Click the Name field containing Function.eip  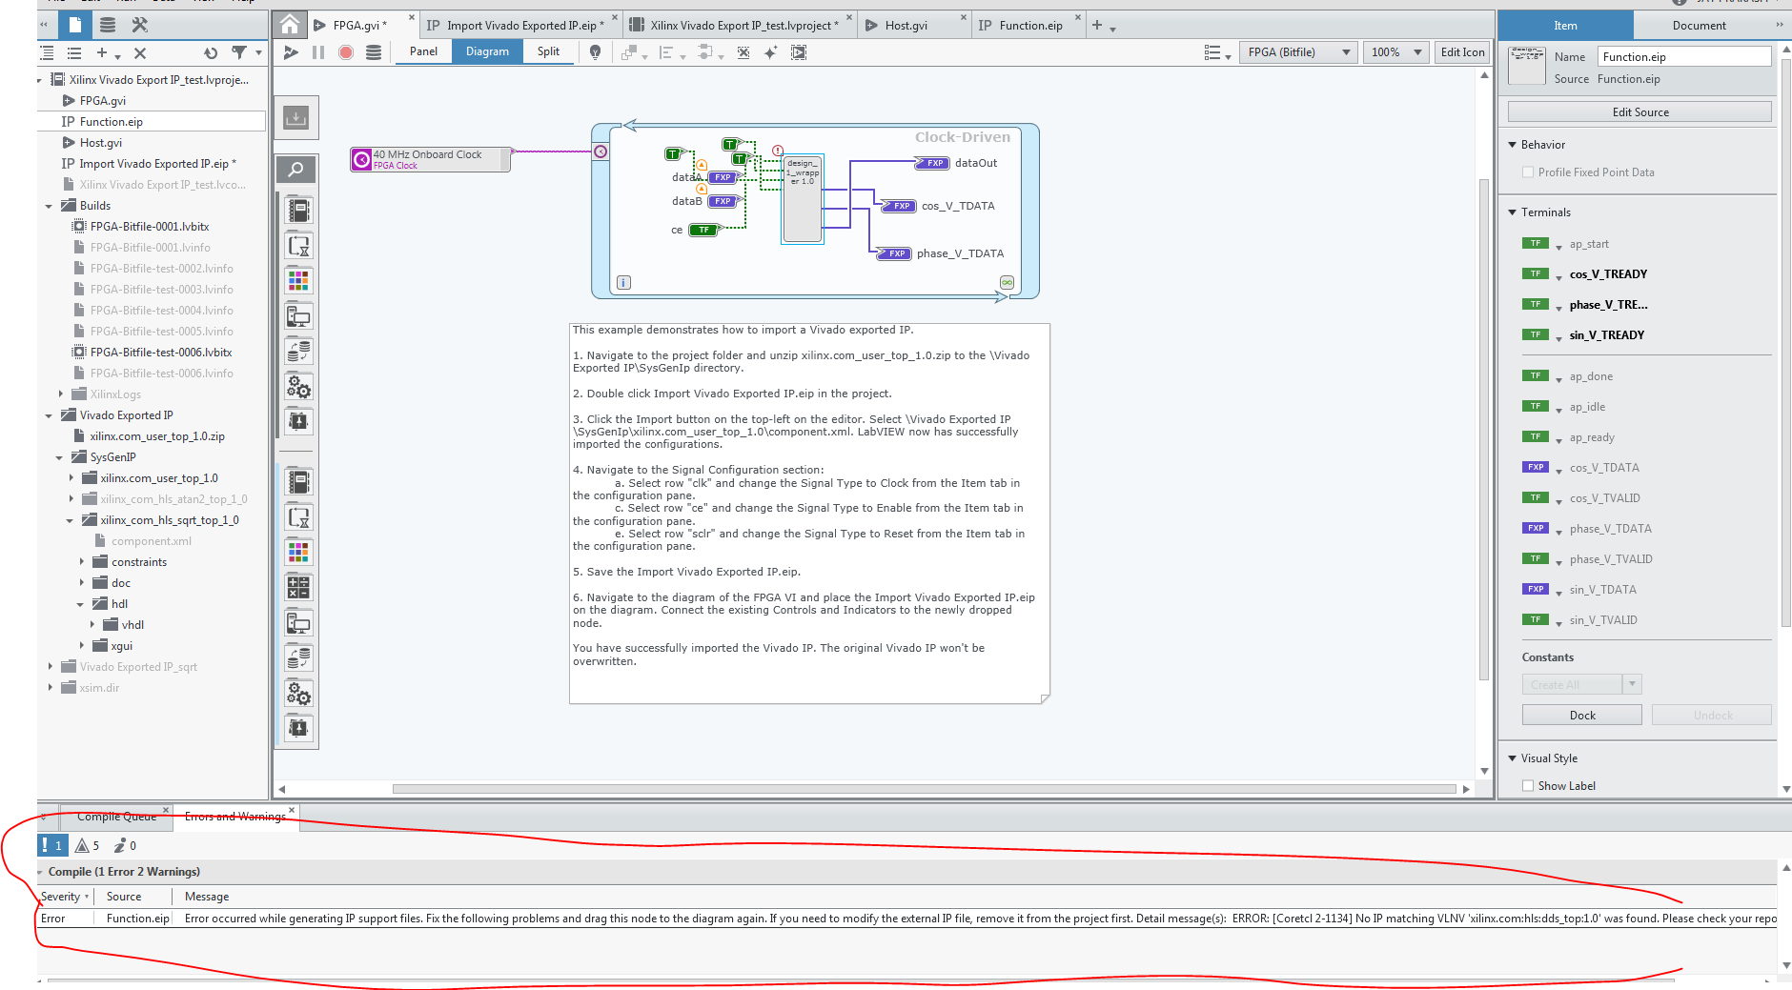(x=1682, y=57)
